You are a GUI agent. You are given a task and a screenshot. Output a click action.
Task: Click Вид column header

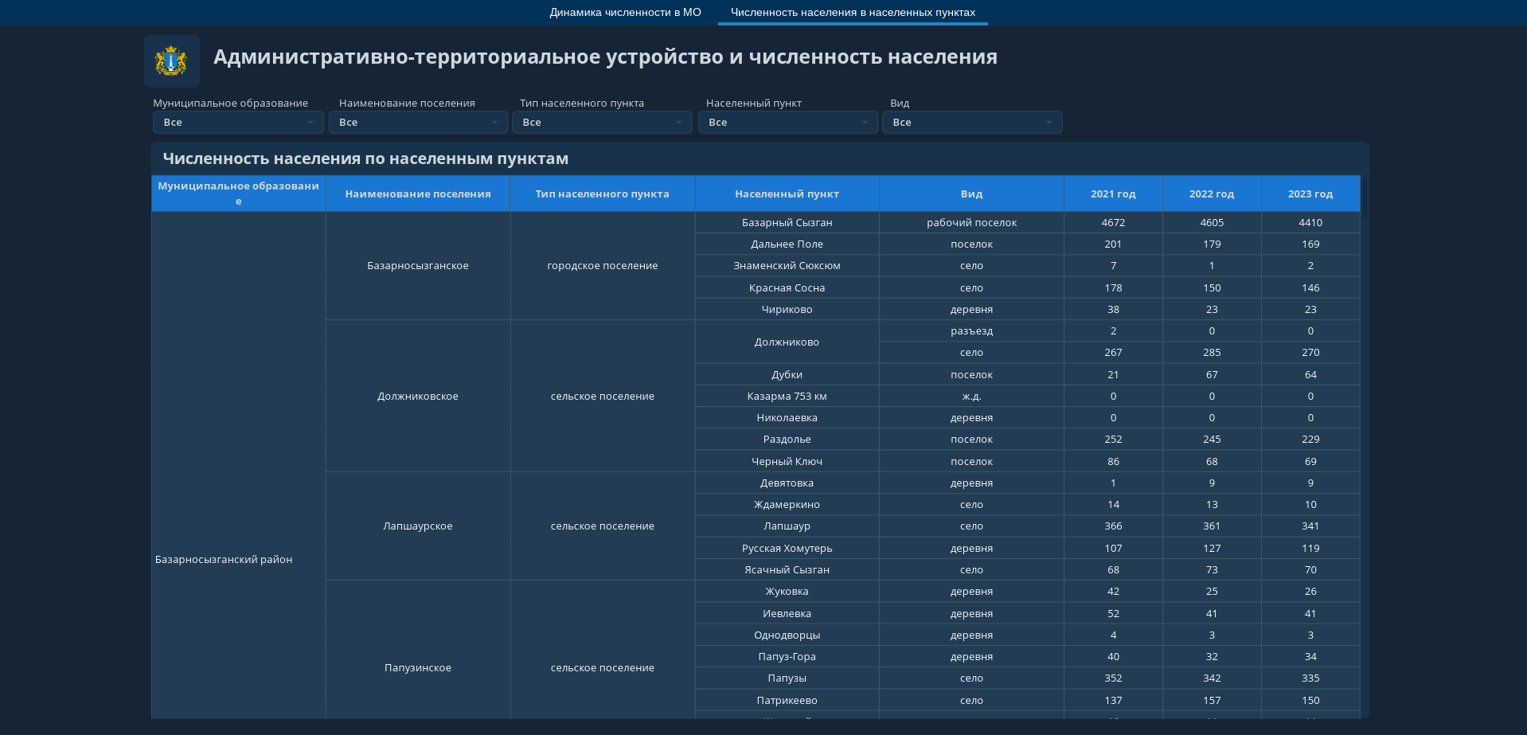(x=972, y=194)
